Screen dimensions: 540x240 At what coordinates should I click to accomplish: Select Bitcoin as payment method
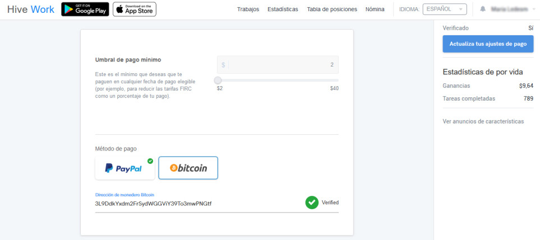coord(188,168)
